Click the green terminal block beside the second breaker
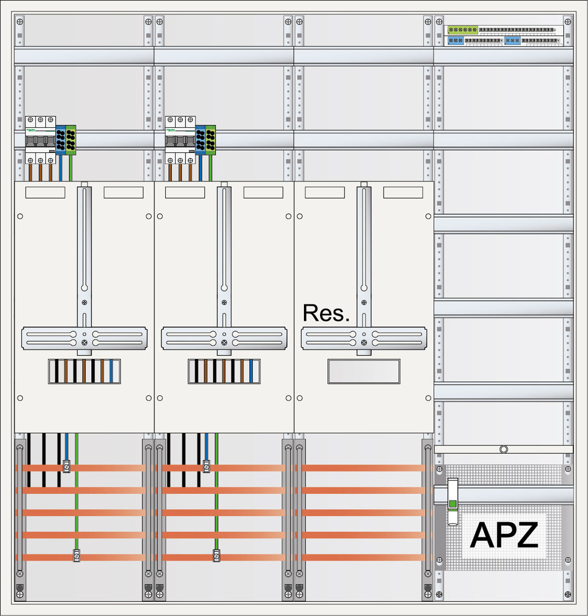The image size is (588, 616). coord(211,140)
